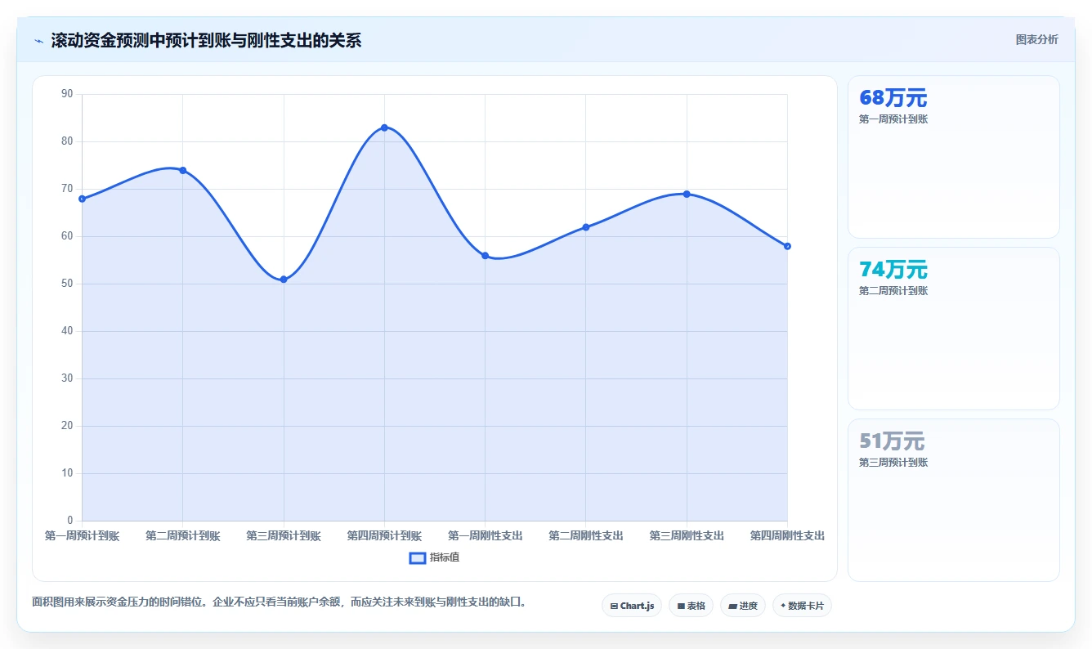Screen dimensions: 1092x649
Task: Click x-axis label 第一周刚性支出
Action: [x=485, y=536]
